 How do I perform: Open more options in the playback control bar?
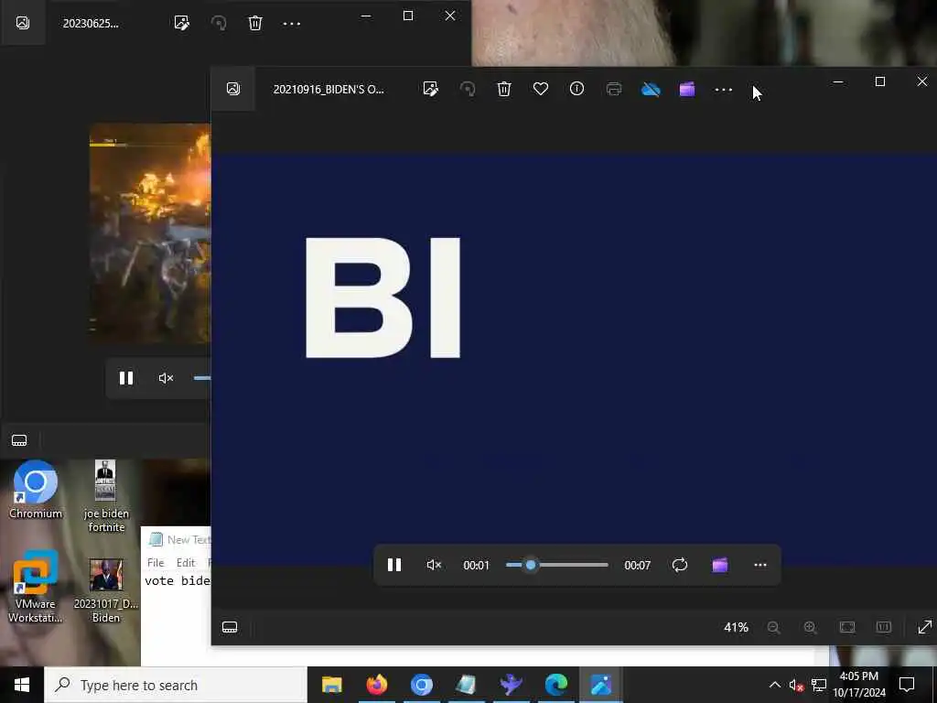[x=760, y=565]
